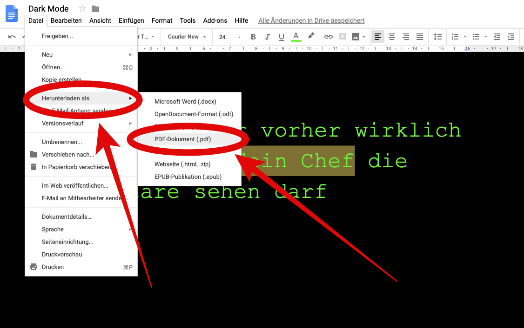Open the Einfügen menu
This screenshot has height=328, width=524.
tap(131, 21)
